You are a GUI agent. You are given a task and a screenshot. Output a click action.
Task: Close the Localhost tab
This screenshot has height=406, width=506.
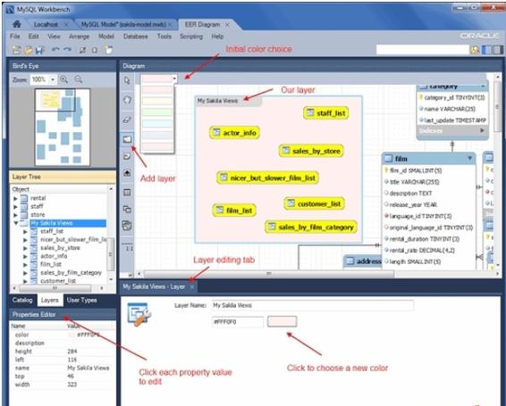pyautogui.click(x=66, y=24)
